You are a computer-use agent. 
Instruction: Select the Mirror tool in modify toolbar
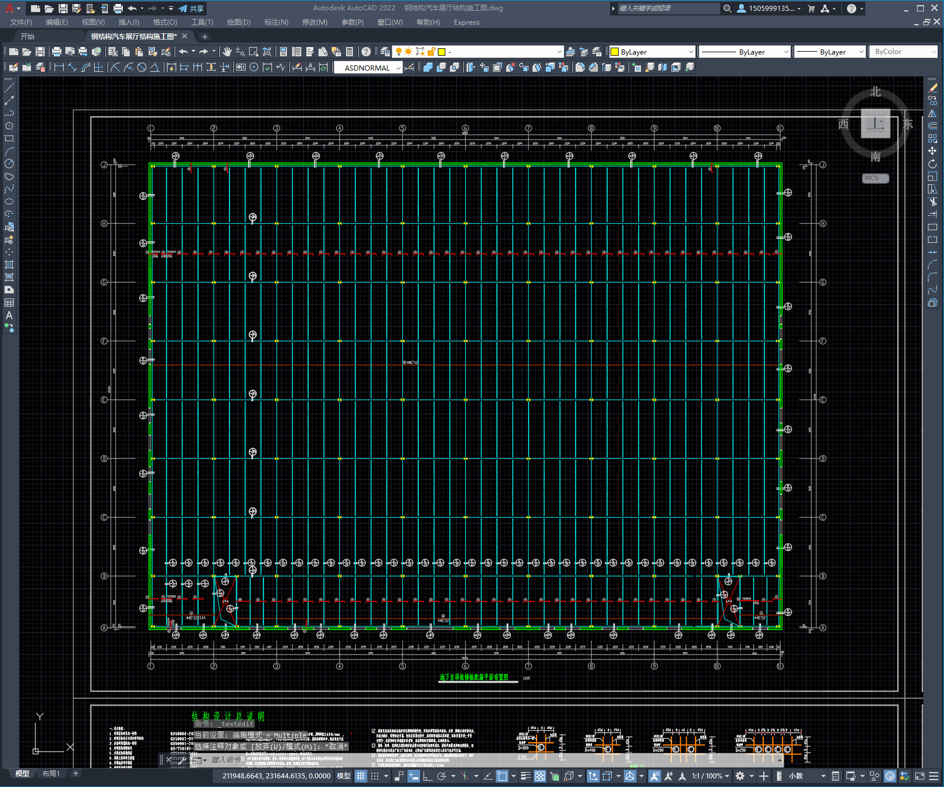tap(933, 114)
